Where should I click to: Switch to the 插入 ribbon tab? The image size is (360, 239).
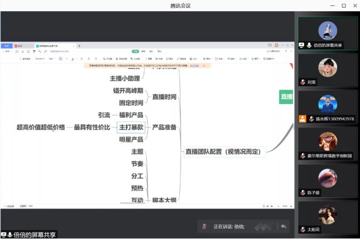(x=151, y=51)
